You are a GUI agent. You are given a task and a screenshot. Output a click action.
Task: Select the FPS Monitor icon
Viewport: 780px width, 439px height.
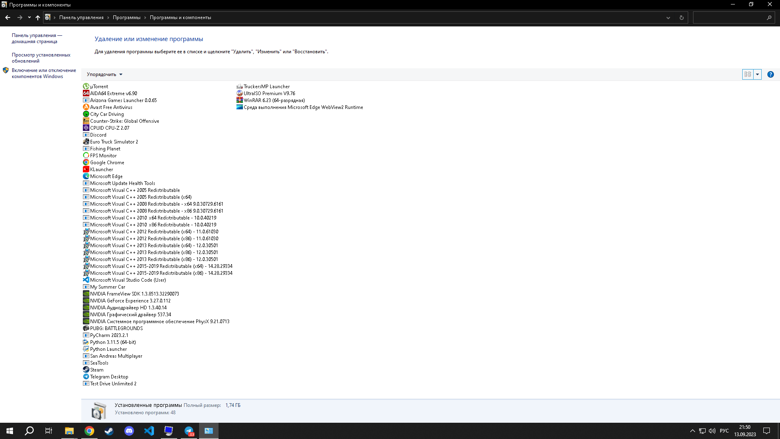[86, 156]
